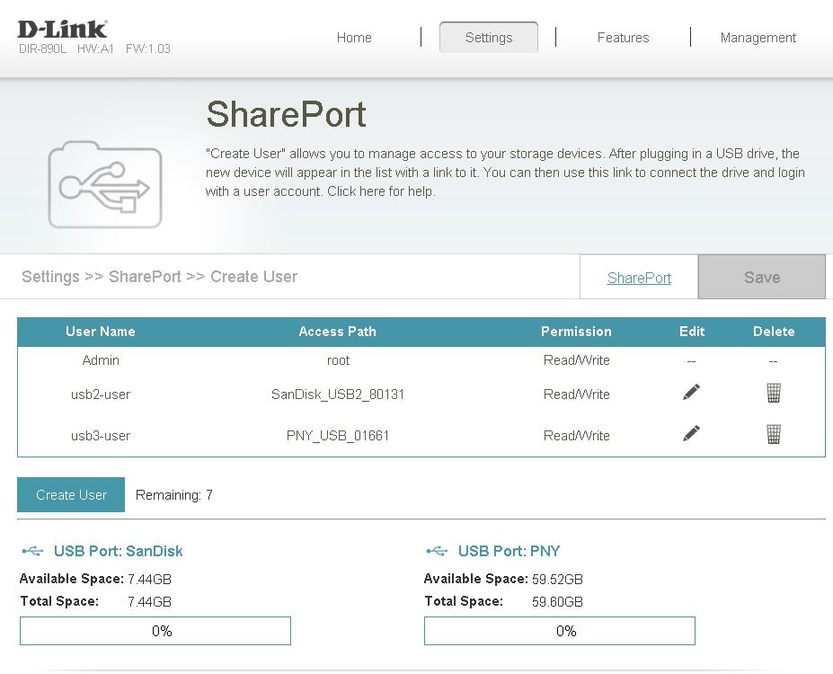
Task: Delete the usb2-user account with trash icon
Action: click(x=774, y=393)
